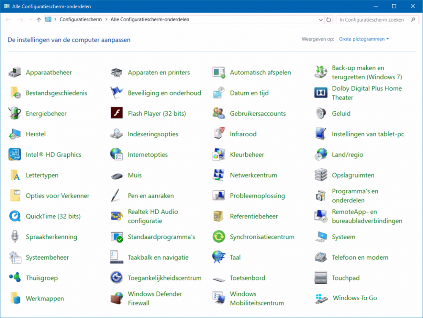Open the recent locations dropdown beside navigation arrows
The height and width of the screenshot is (318, 423).
tap(30, 20)
